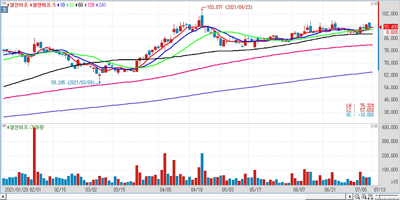
Task: Click the magnifier reset-zoom icon
Action: [364, 196]
